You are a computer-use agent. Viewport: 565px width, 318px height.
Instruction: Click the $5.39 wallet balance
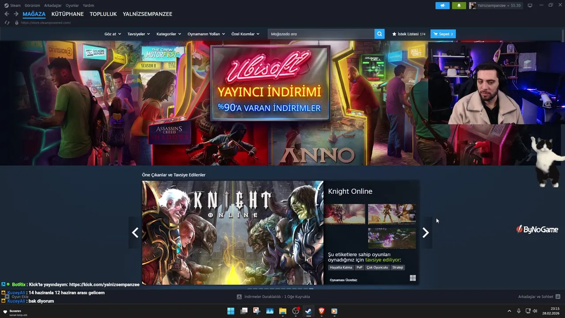point(516,5)
